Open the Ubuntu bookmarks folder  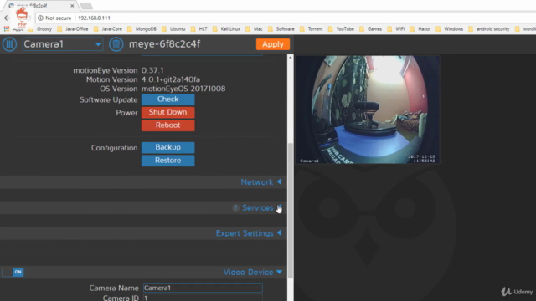tap(173, 29)
